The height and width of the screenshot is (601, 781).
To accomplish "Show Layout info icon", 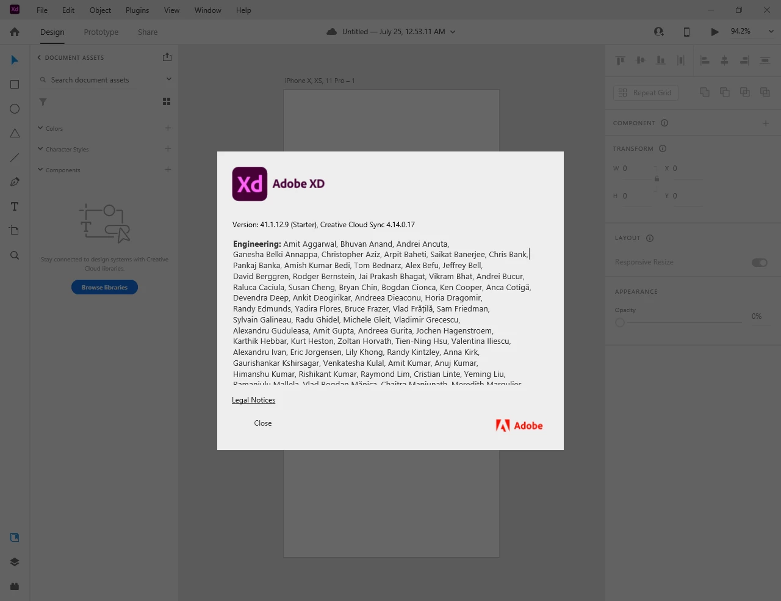I will tap(650, 238).
